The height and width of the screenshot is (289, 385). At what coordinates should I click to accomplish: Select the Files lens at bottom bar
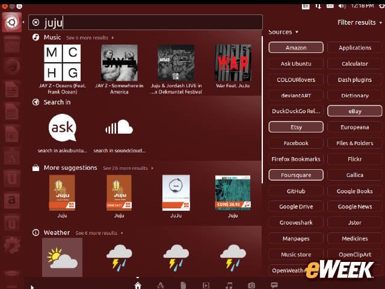pos(183,285)
